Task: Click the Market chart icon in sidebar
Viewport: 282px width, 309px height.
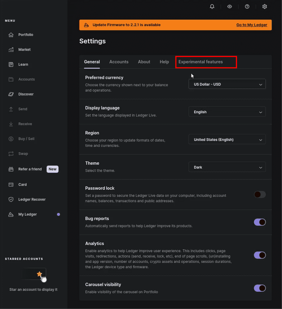Action: click(x=11, y=50)
